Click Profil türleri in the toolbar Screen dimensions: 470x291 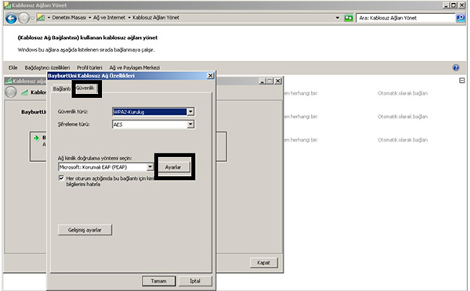pyautogui.click(x=89, y=67)
